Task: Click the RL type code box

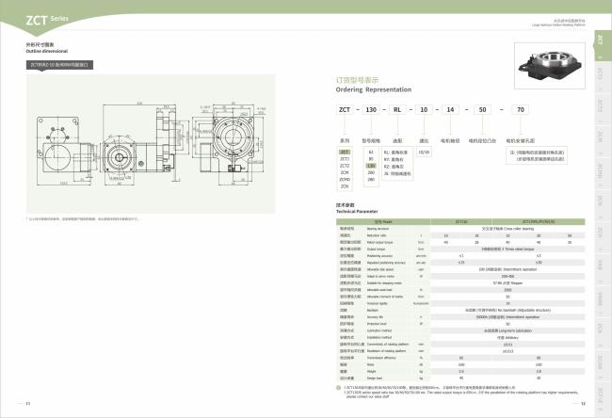Action: [x=399, y=109]
